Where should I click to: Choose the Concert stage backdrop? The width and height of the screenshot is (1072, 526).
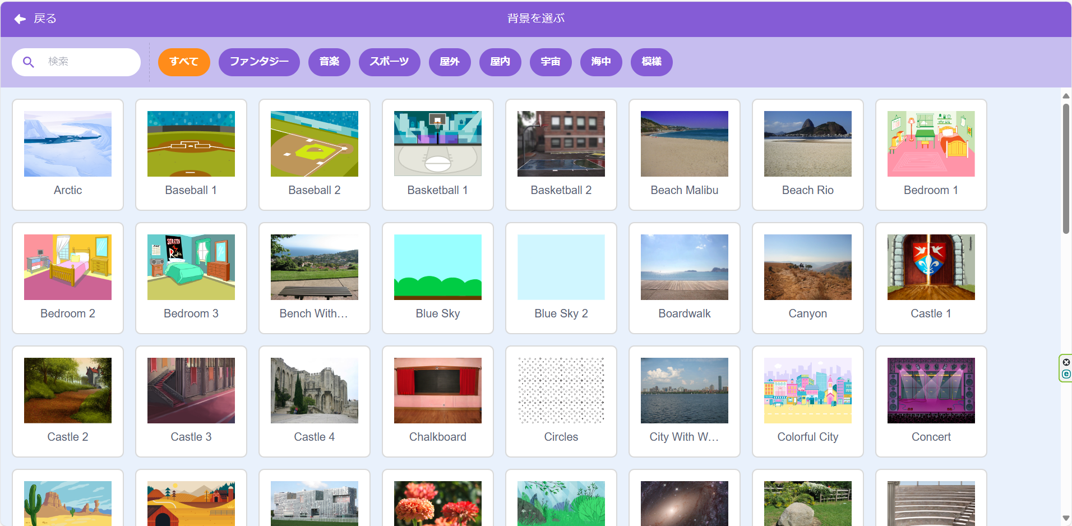coord(931,391)
